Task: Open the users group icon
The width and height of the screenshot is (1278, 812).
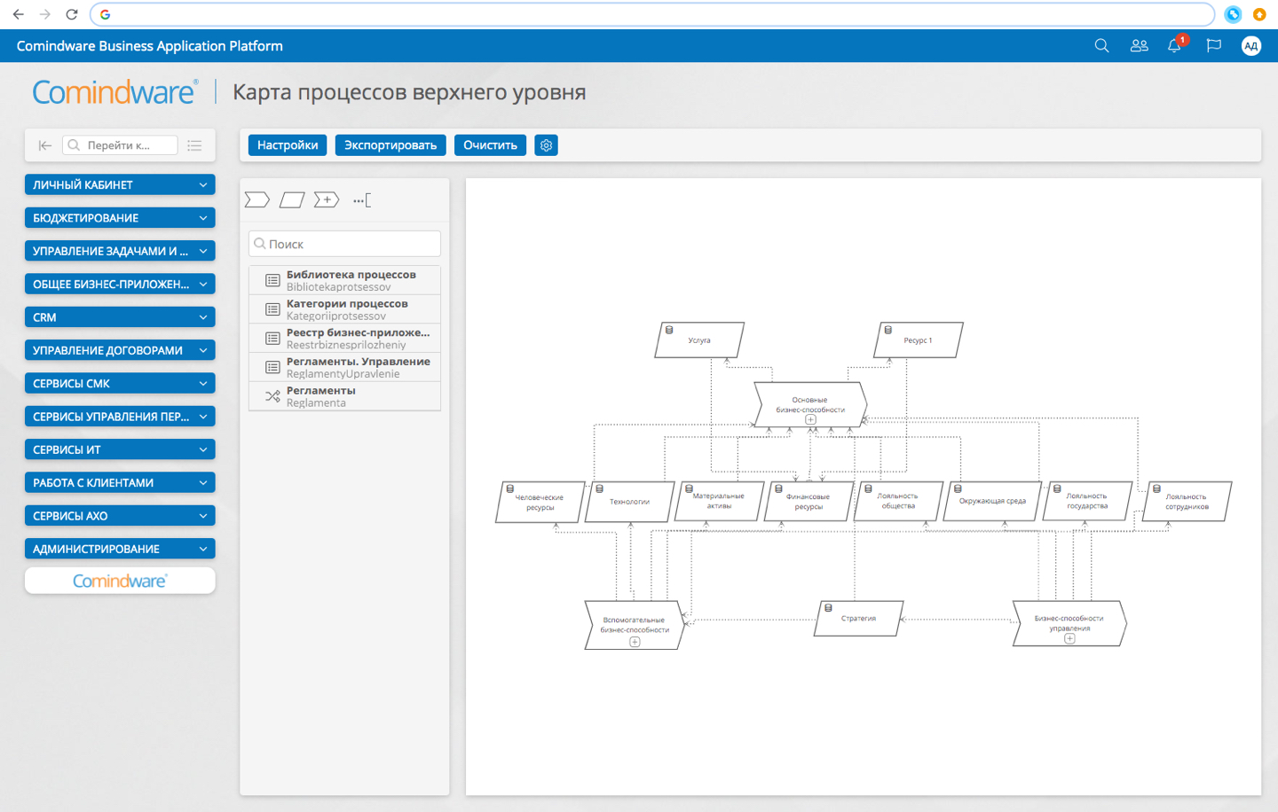Action: (x=1140, y=46)
